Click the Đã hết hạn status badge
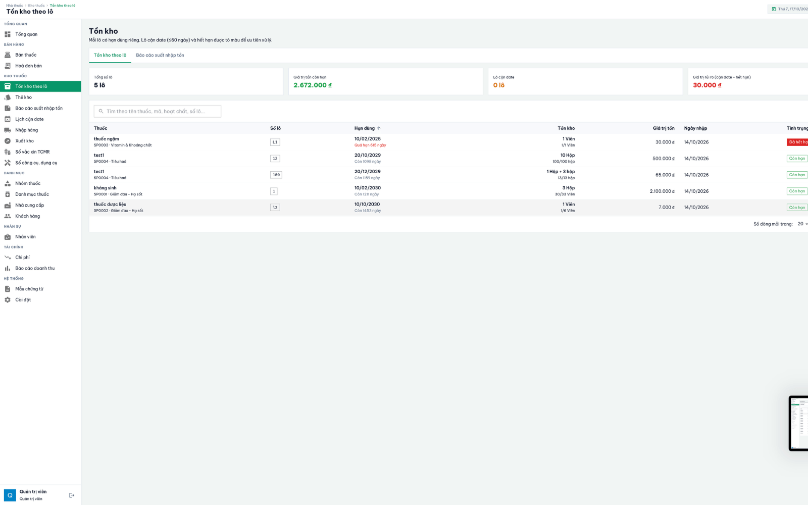Image resolution: width=808 pixels, height=505 pixels. click(797, 142)
